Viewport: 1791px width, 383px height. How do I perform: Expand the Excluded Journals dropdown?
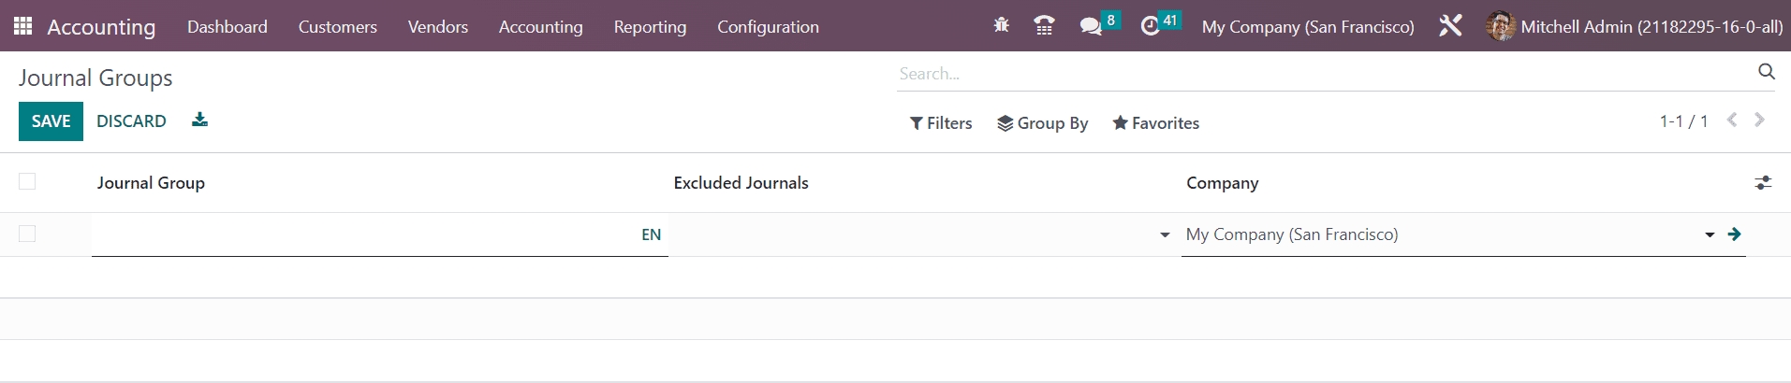click(x=1164, y=235)
